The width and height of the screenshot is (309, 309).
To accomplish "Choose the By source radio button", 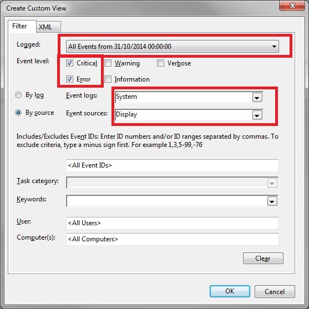I will (18, 113).
